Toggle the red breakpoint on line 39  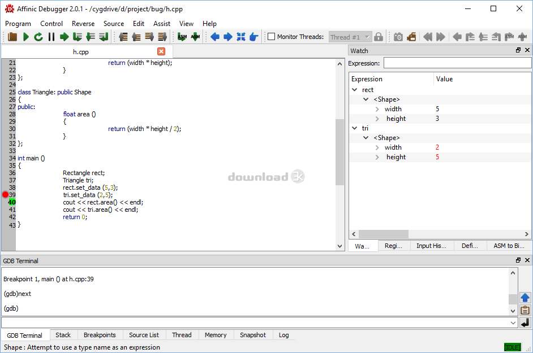pos(6,195)
